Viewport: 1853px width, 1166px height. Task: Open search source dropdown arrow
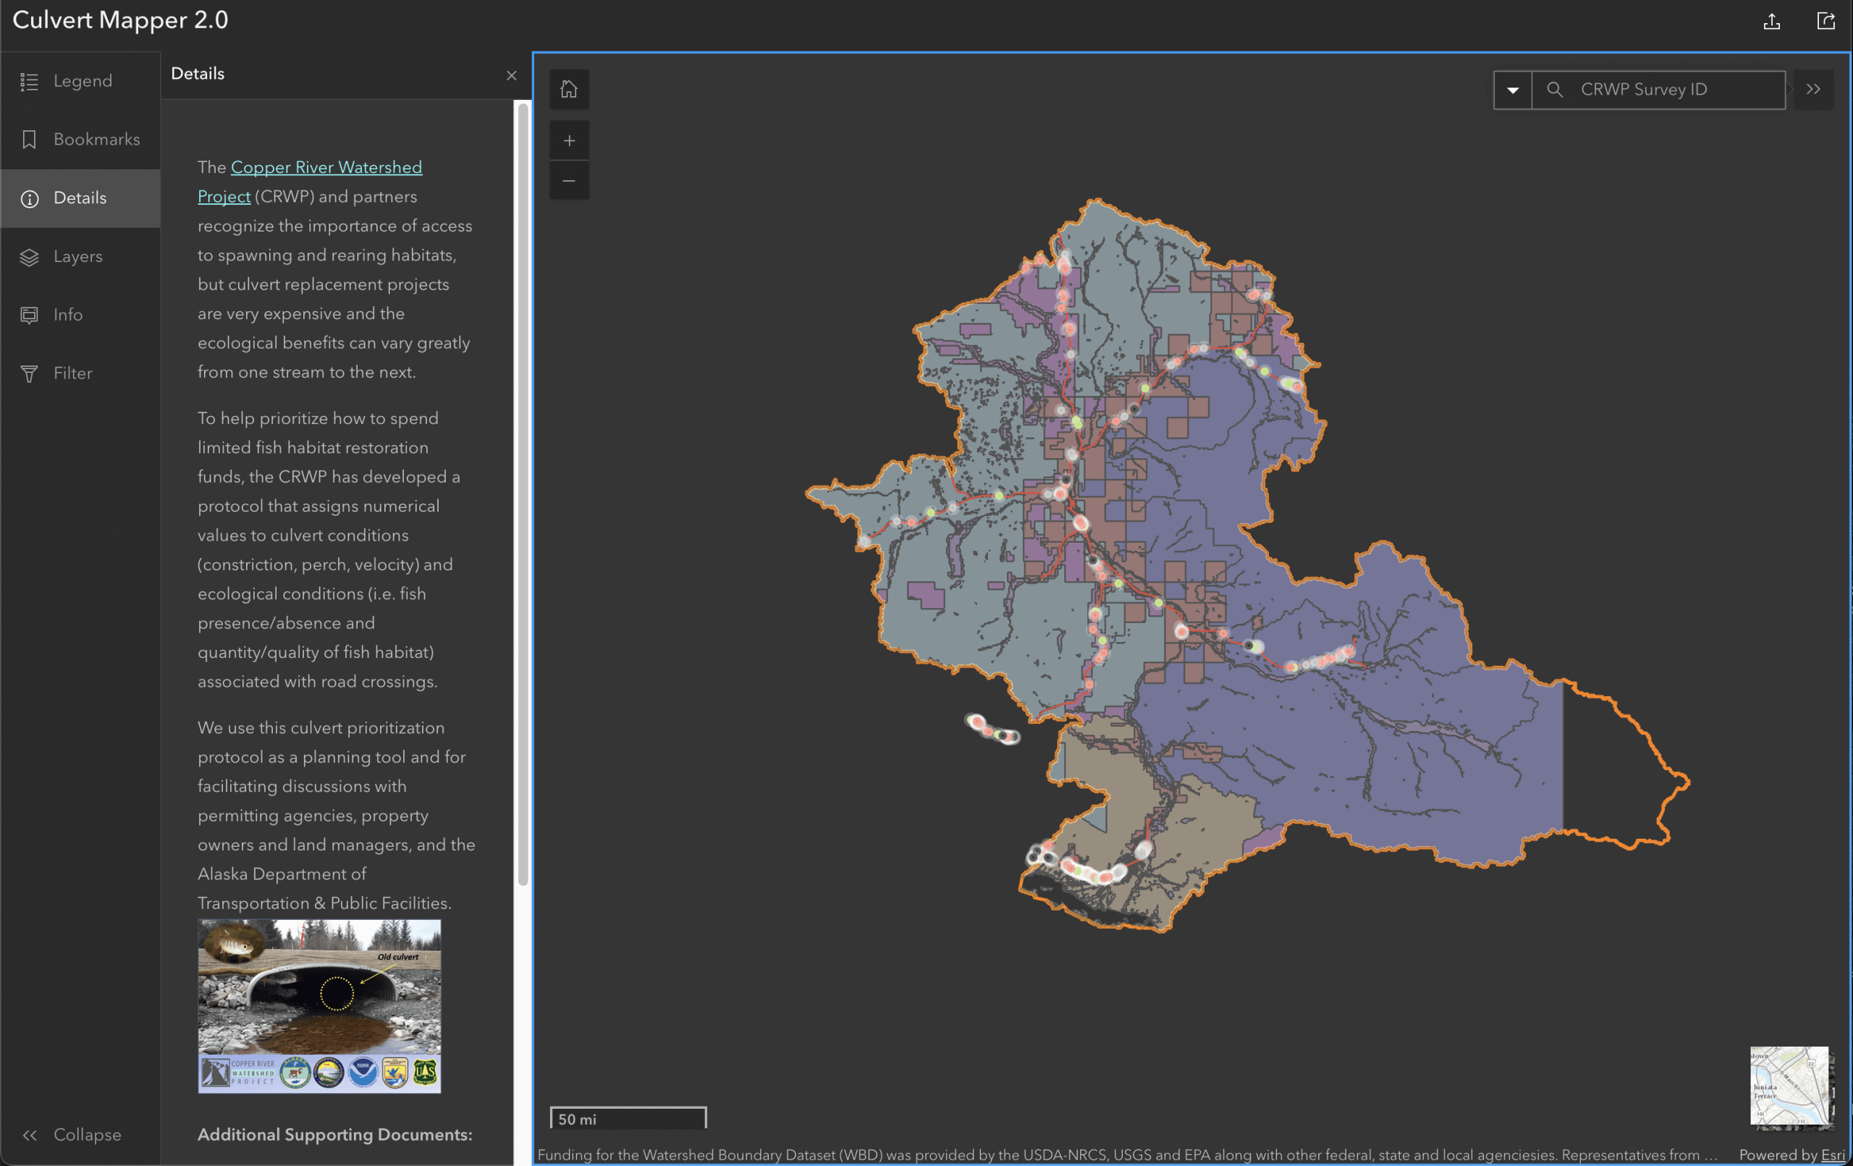(1513, 90)
